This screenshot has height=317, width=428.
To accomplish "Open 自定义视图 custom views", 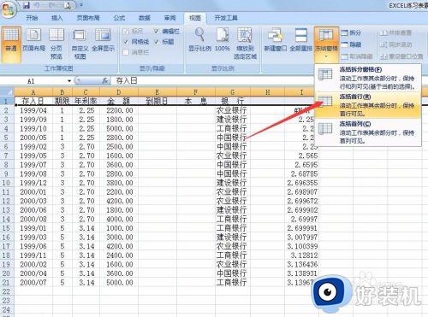I will [80, 44].
